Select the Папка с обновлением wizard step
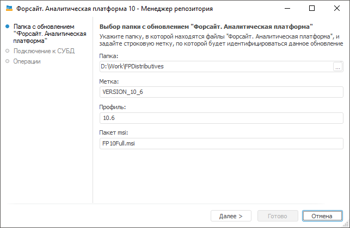 point(49,33)
